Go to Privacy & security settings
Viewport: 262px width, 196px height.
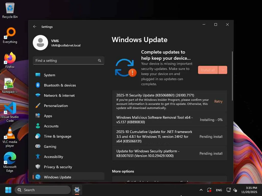[69, 167]
